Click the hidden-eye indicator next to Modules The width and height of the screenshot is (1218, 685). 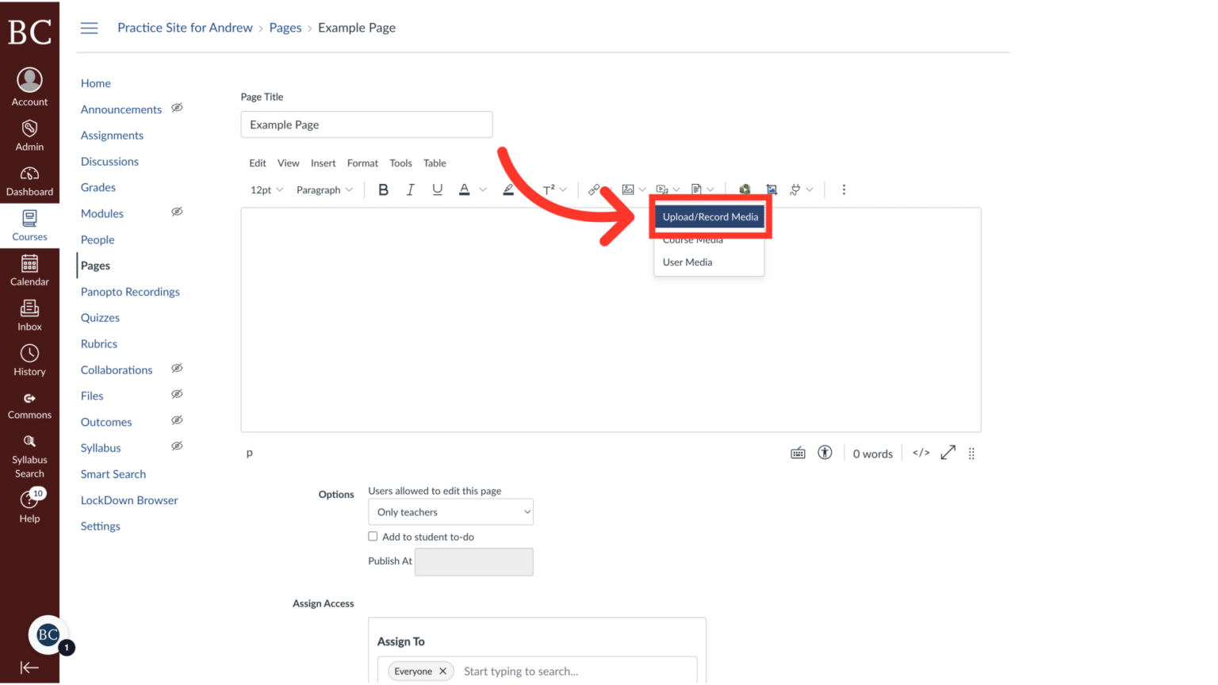coord(177,212)
